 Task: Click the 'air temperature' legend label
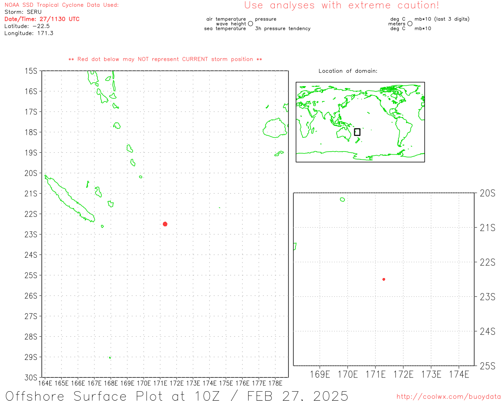tap(226, 19)
